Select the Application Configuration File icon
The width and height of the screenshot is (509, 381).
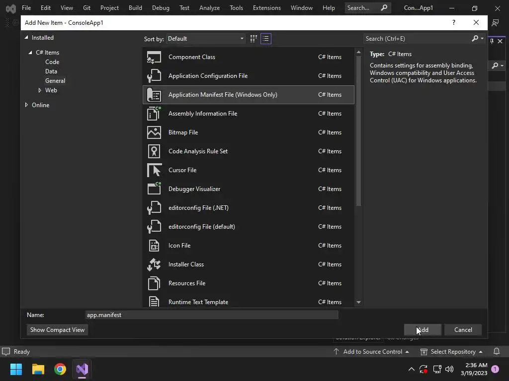154,76
